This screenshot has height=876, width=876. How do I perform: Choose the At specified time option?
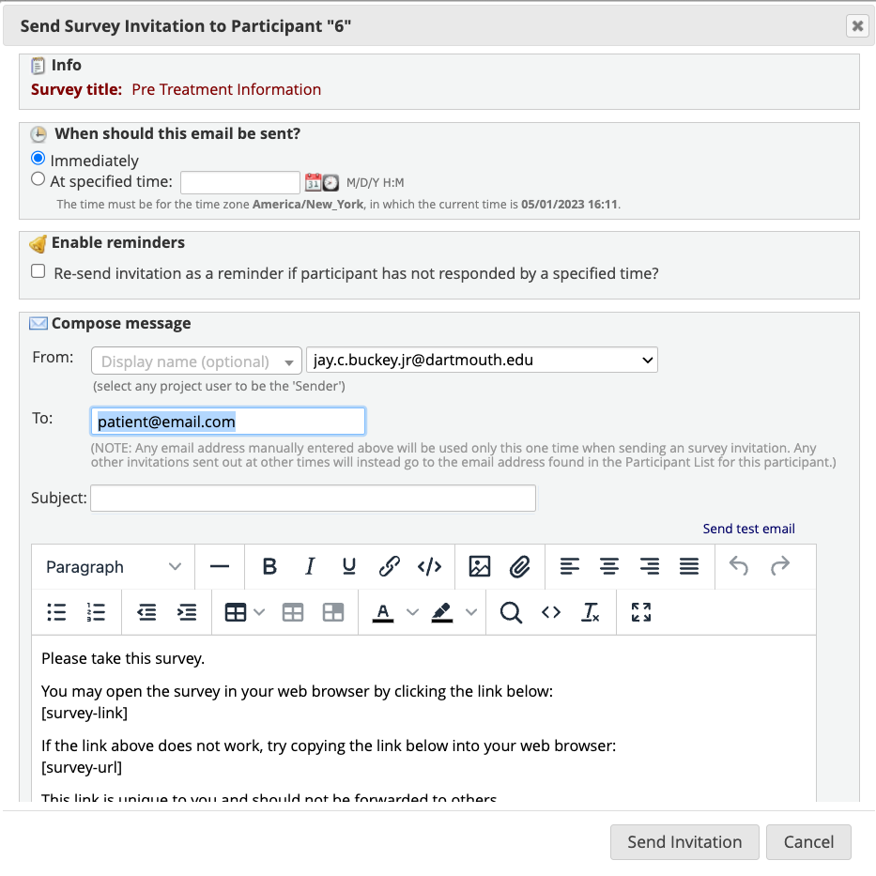point(37,178)
